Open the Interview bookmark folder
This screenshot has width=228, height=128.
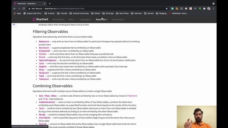[136, 14]
